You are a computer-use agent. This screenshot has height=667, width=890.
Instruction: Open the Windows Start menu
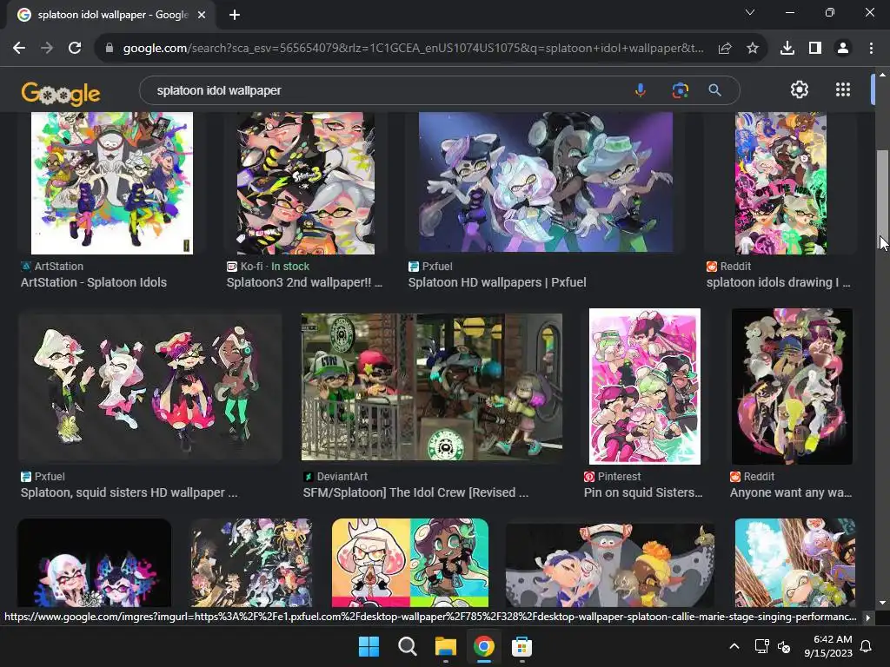(x=369, y=646)
